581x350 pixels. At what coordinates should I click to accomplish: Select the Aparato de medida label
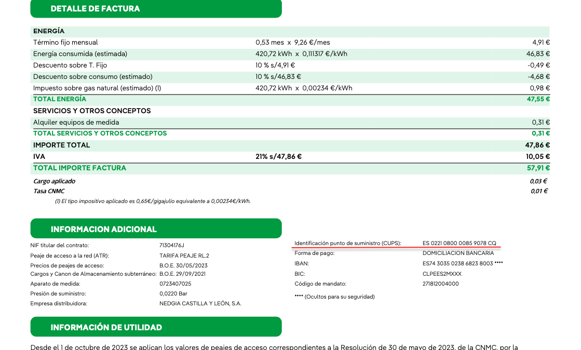click(55, 284)
